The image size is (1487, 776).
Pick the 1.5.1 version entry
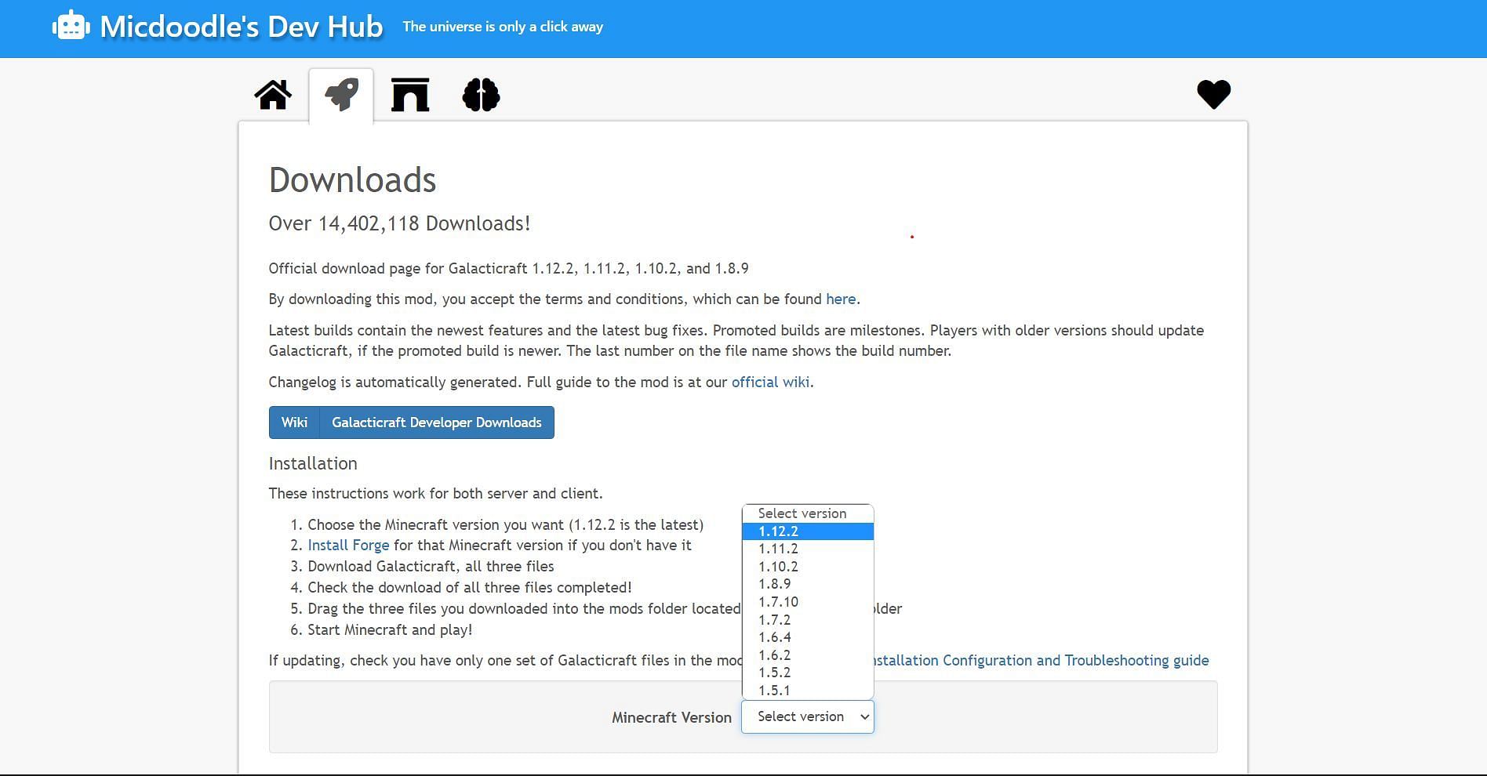[x=807, y=691]
